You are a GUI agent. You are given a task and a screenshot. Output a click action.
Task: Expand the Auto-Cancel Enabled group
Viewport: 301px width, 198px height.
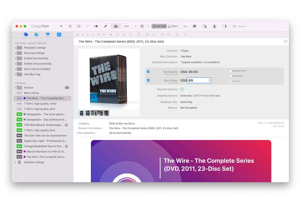(x=15, y=69)
